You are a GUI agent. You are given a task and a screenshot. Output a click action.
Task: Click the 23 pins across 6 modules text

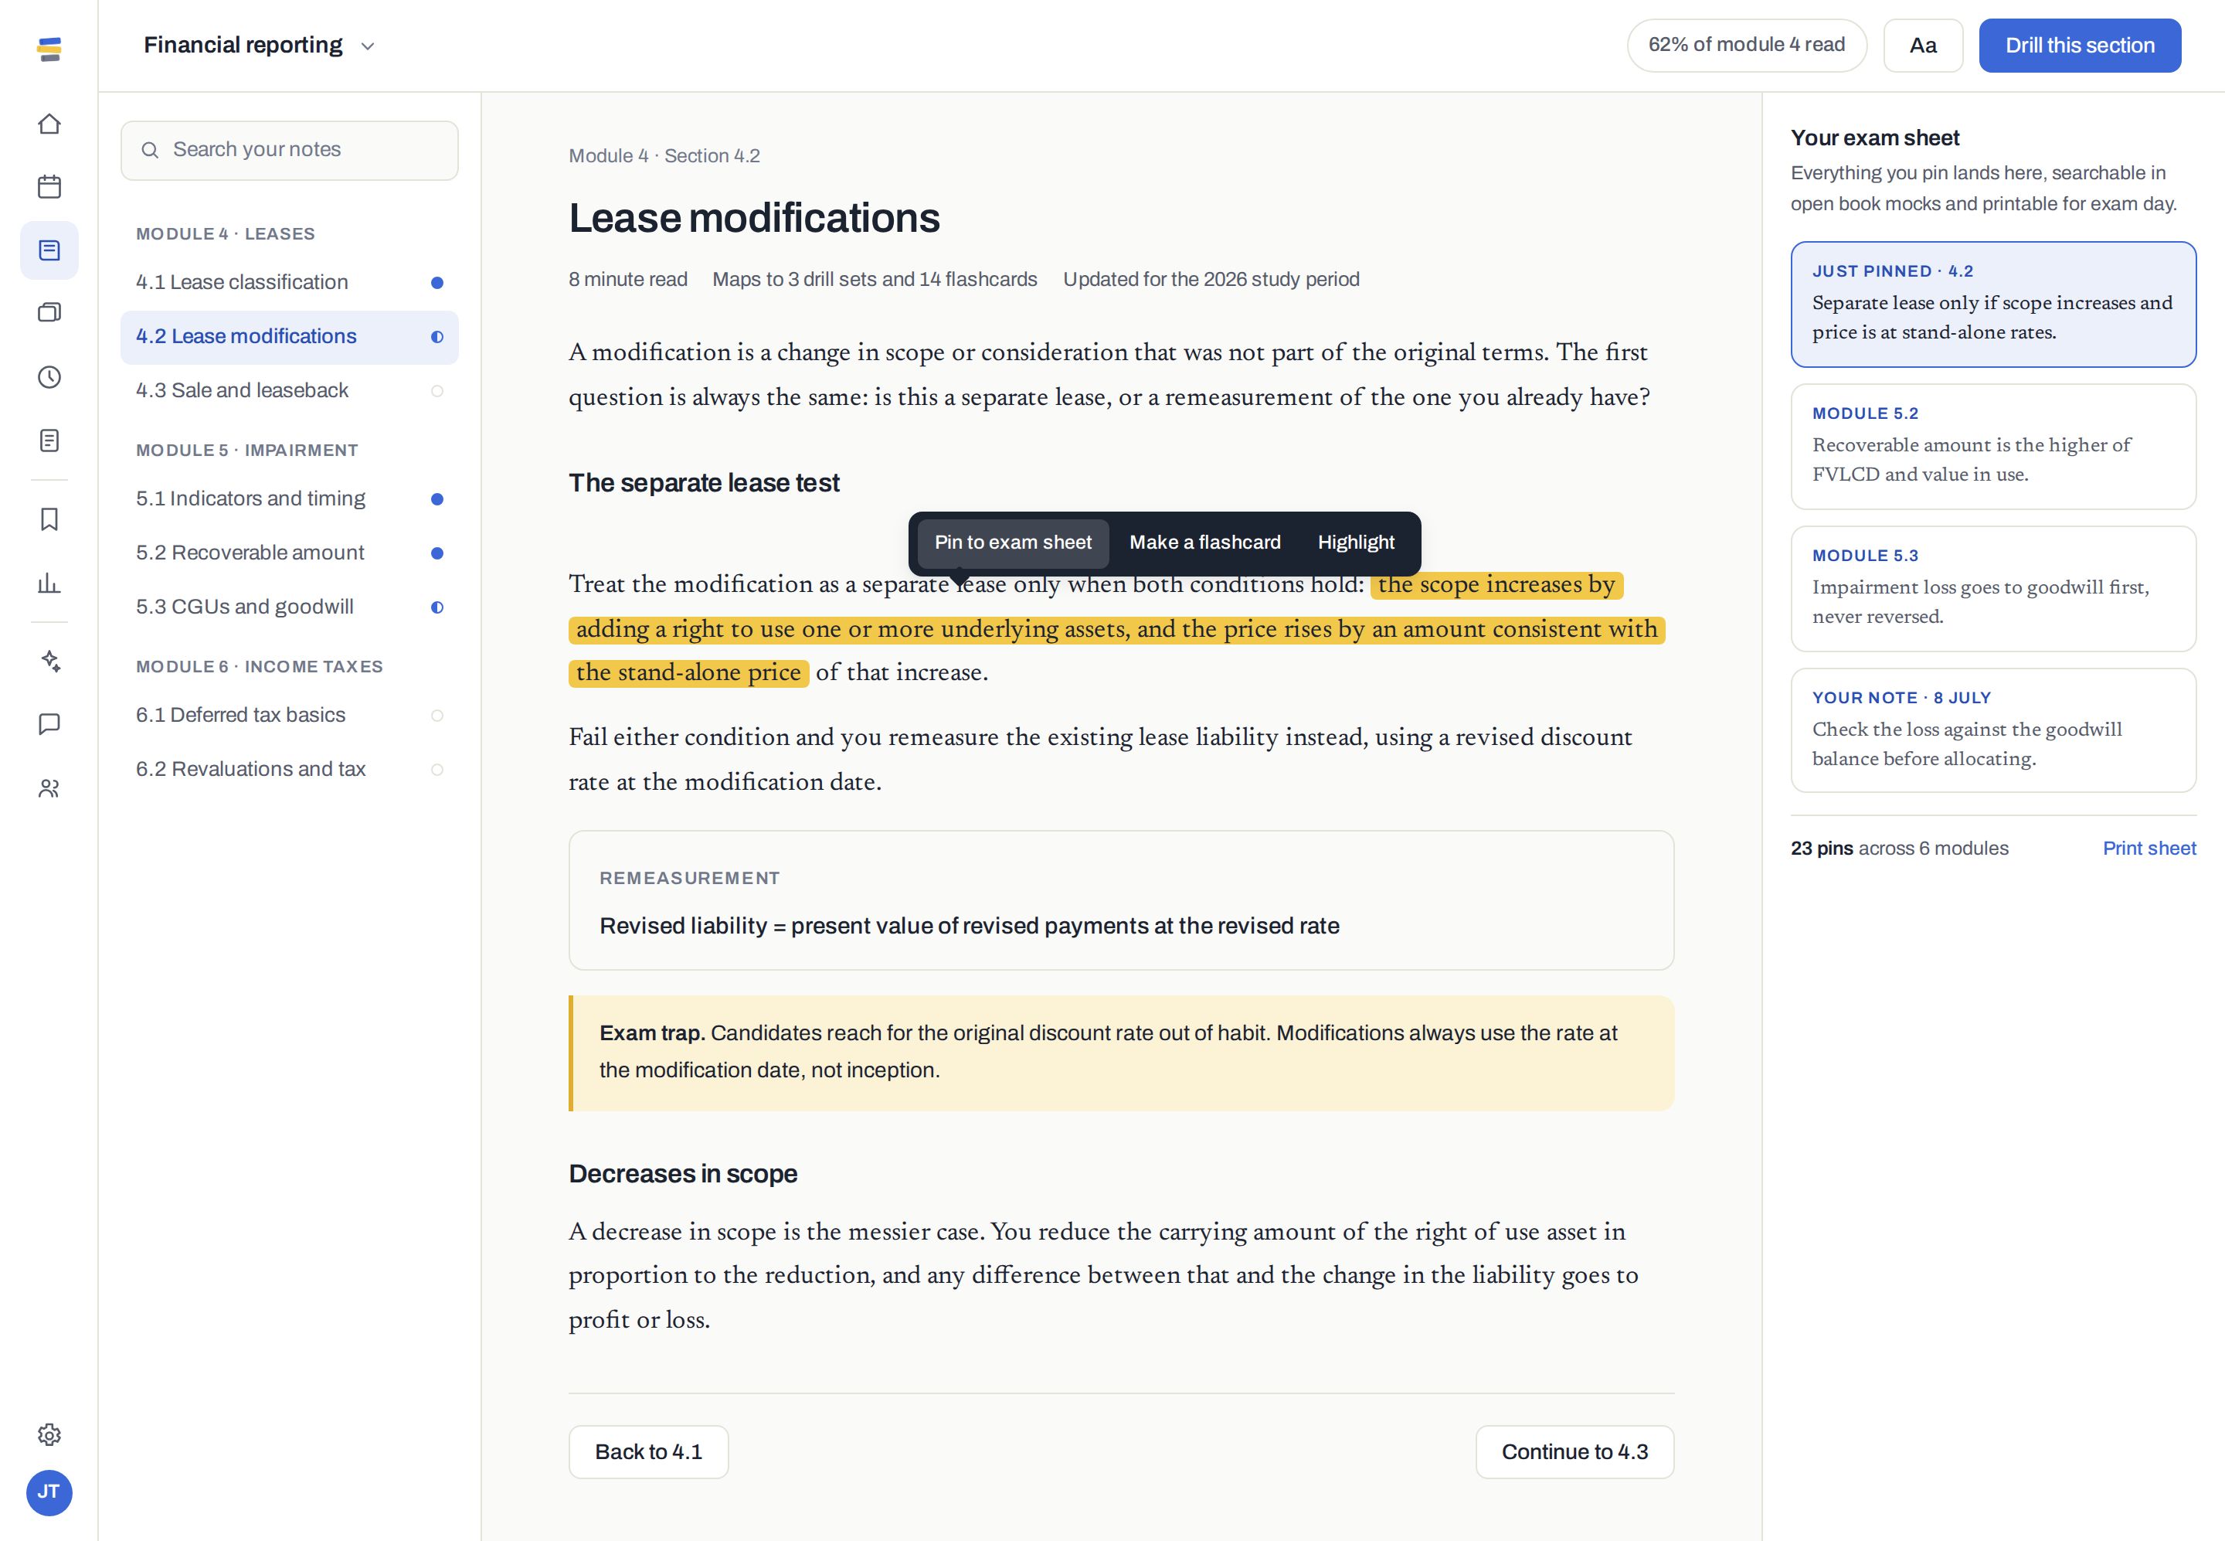coord(1899,849)
